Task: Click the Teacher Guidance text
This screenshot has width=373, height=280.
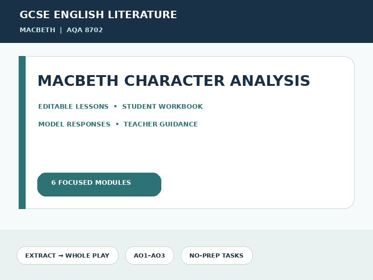Action: click(160, 124)
